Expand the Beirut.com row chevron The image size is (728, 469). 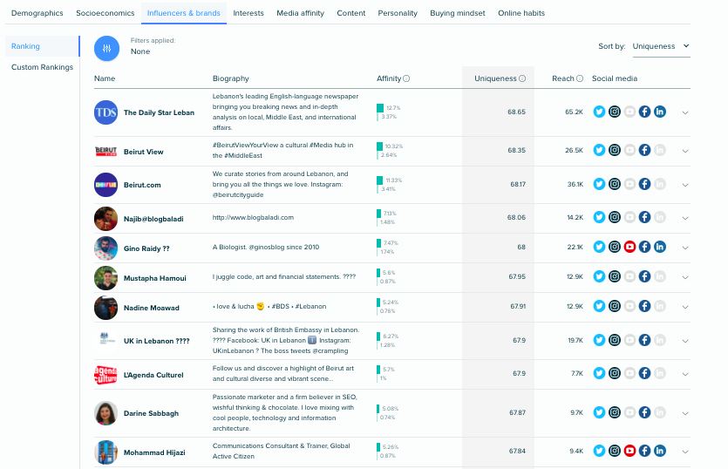685,185
